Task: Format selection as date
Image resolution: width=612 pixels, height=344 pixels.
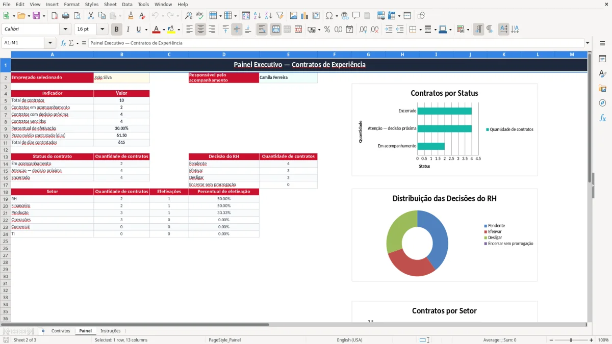Action: tap(350, 30)
